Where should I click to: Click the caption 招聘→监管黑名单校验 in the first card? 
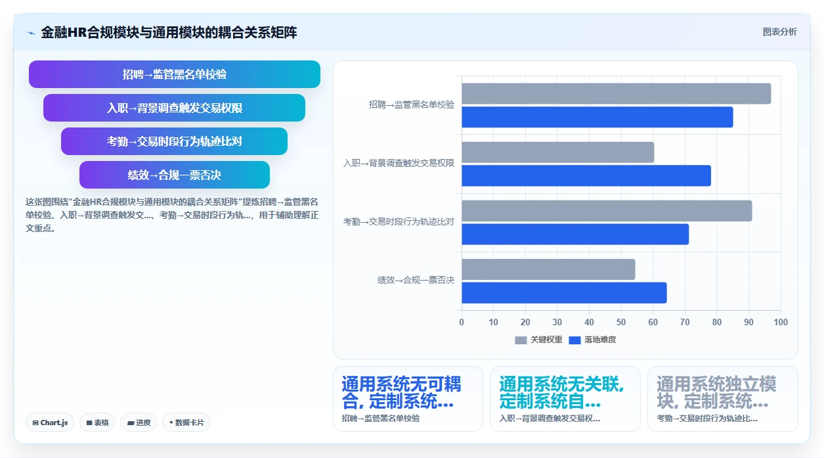pyautogui.click(x=381, y=418)
